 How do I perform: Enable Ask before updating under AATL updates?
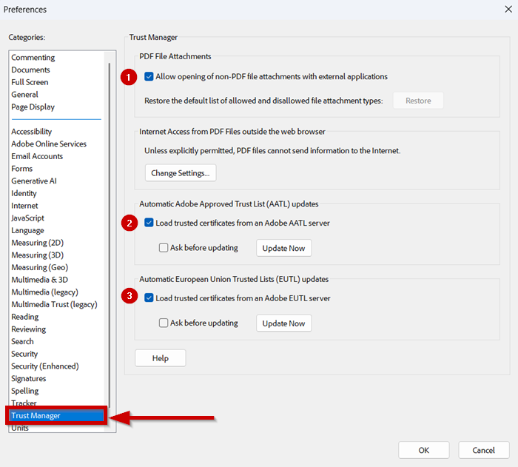164,248
